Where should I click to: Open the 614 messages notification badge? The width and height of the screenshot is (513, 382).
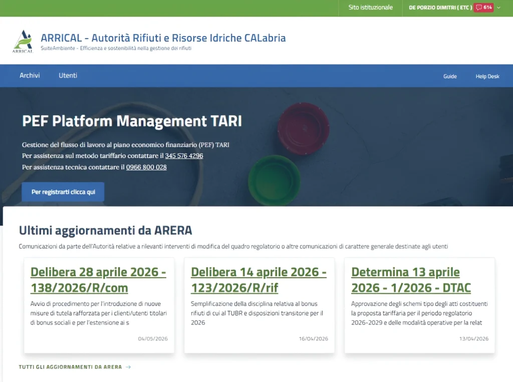(484, 8)
